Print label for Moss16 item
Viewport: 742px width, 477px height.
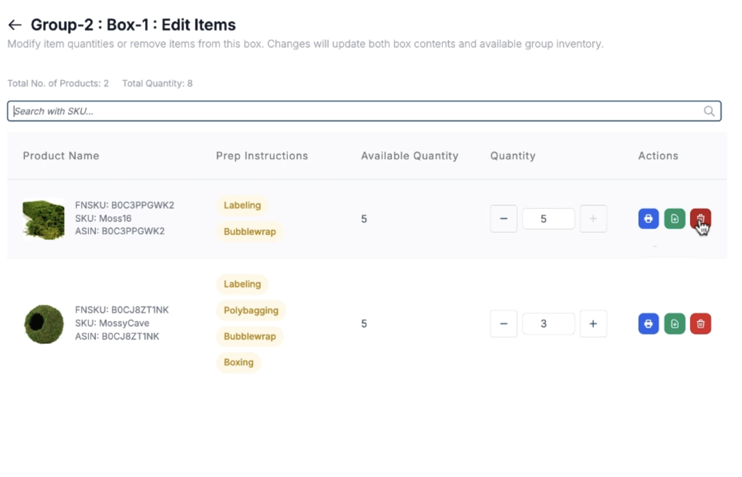(x=648, y=219)
